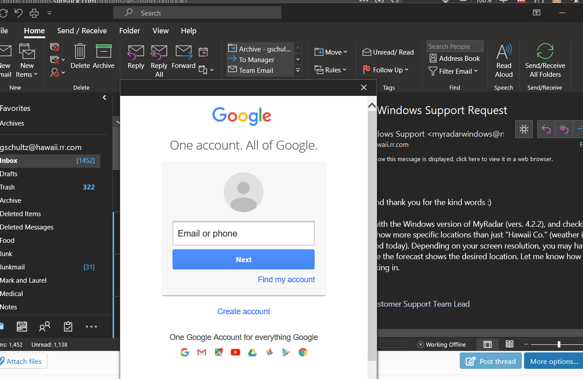The image size is (583, 379).
Task: Open the Tasks navigation icon
Action: [68, 327]
